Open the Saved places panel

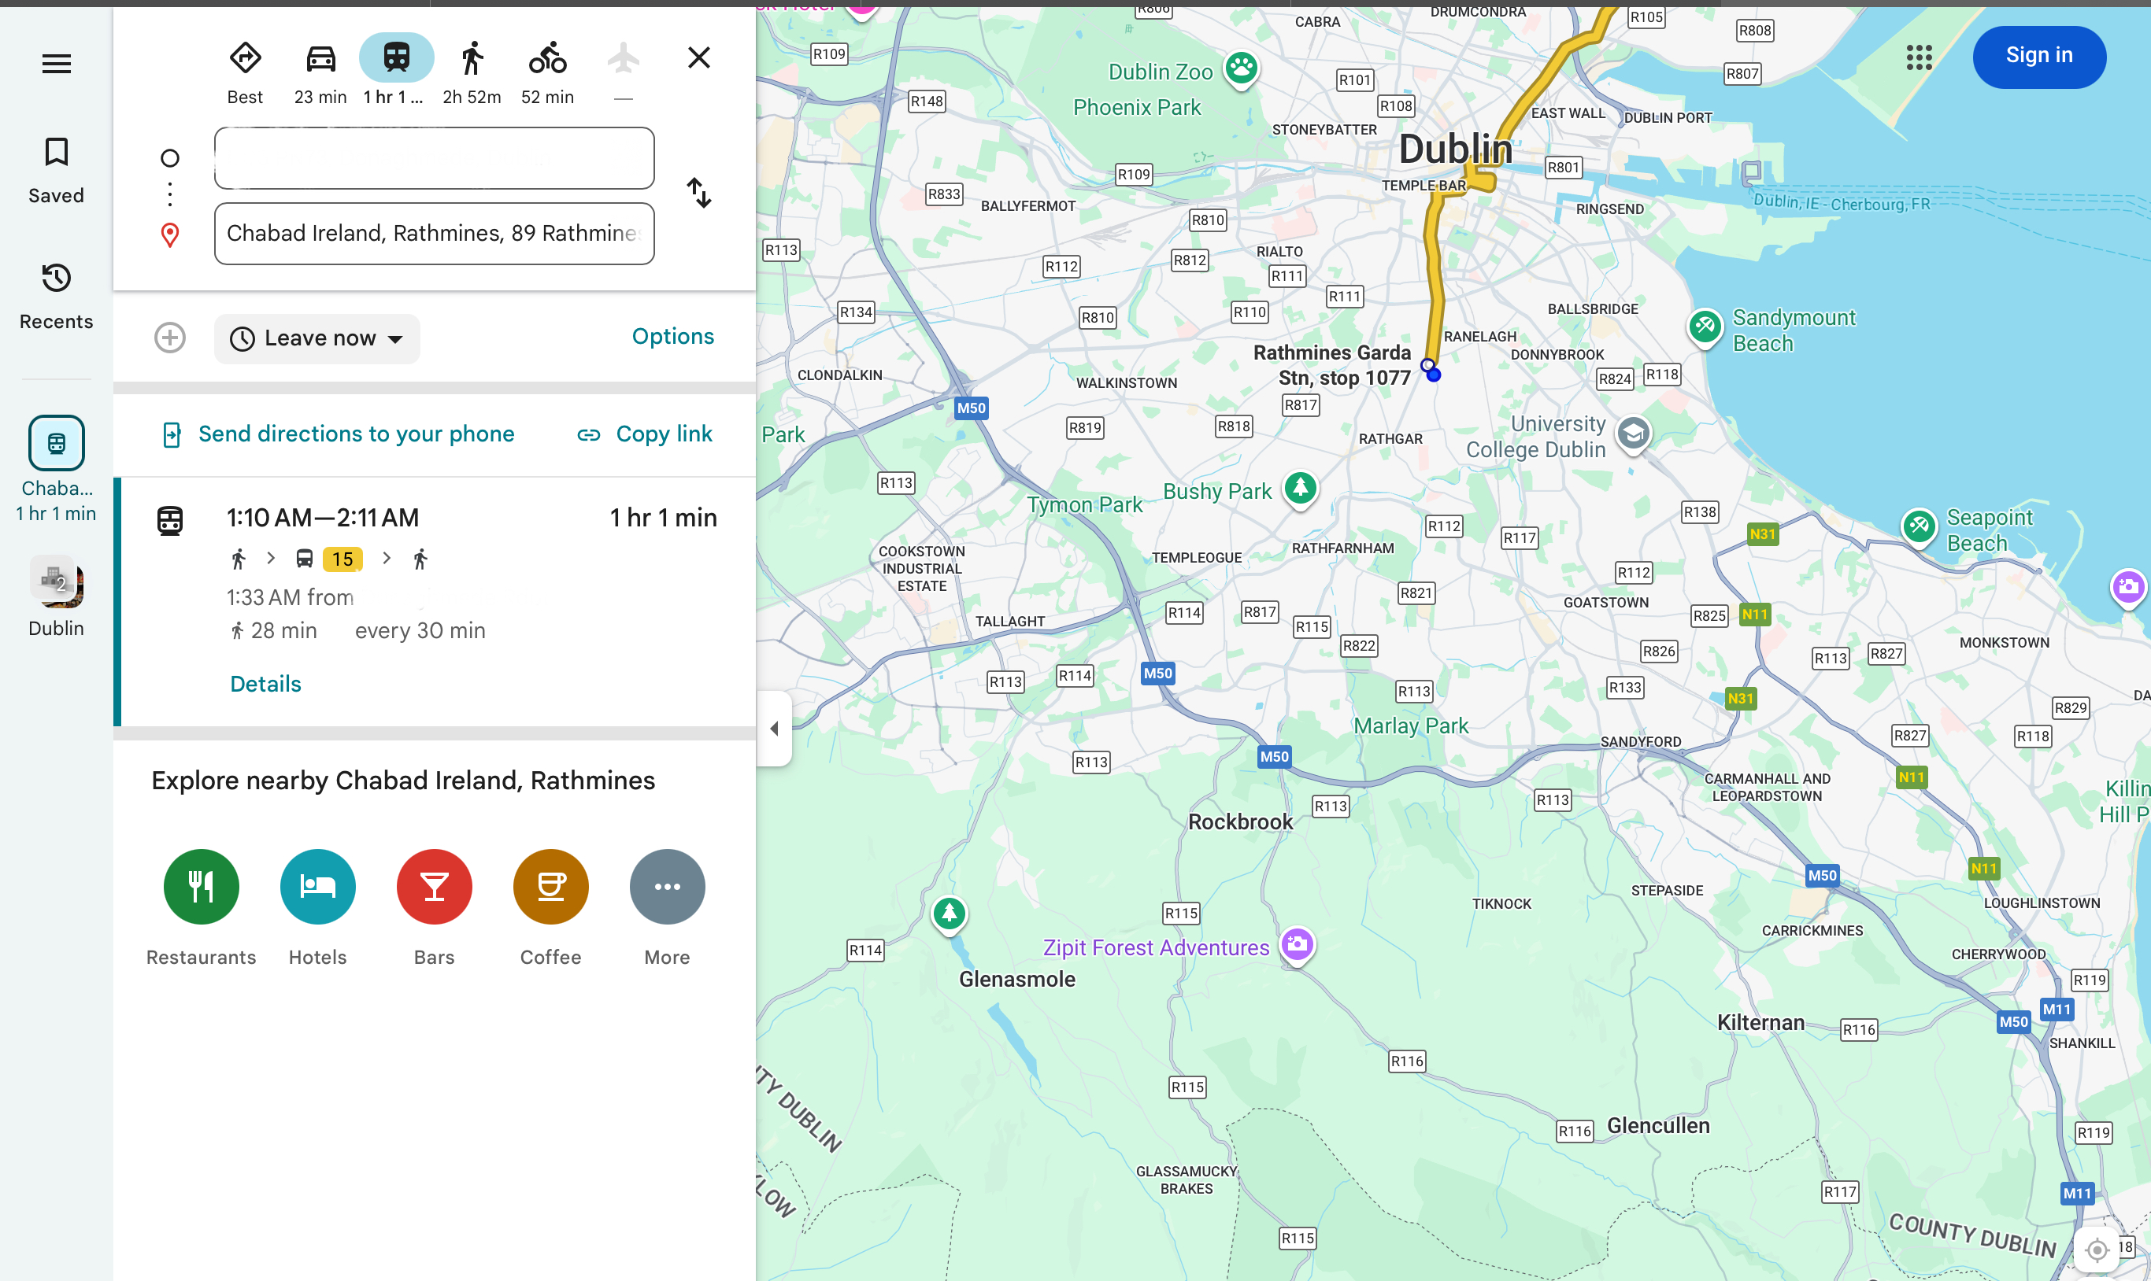pyautogui.click(x=56, y=170)
